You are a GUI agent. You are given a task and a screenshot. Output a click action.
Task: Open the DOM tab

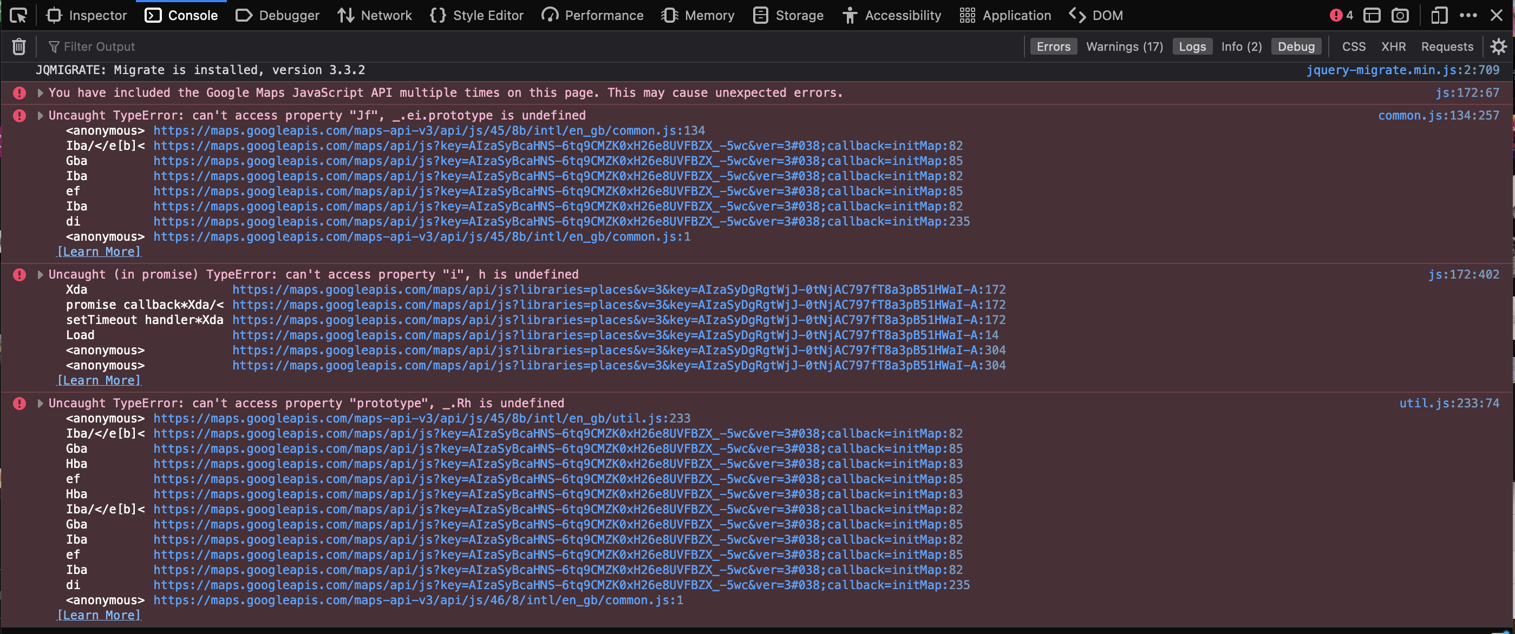1096,15
